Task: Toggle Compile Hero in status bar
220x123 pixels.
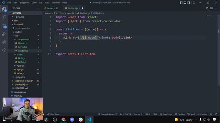Action: coord(108,114)
